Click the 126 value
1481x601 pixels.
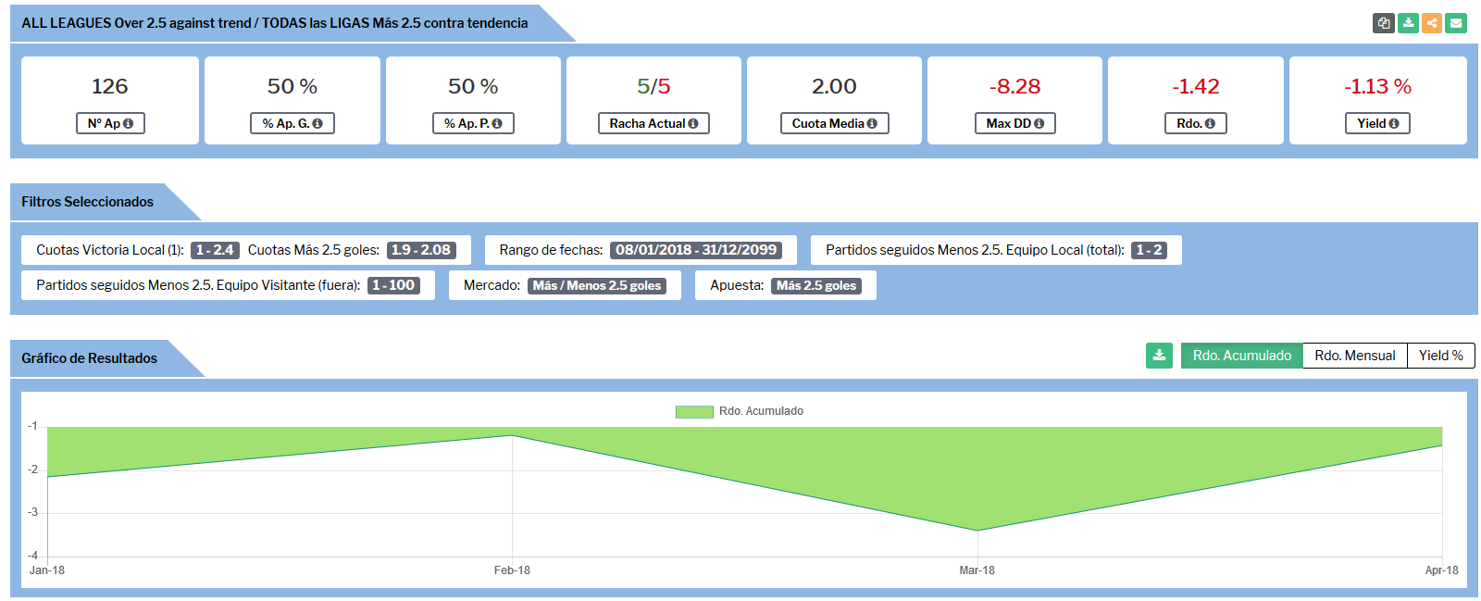point(110,86)
